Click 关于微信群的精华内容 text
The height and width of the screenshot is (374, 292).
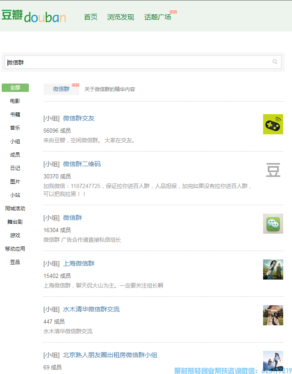110,89
